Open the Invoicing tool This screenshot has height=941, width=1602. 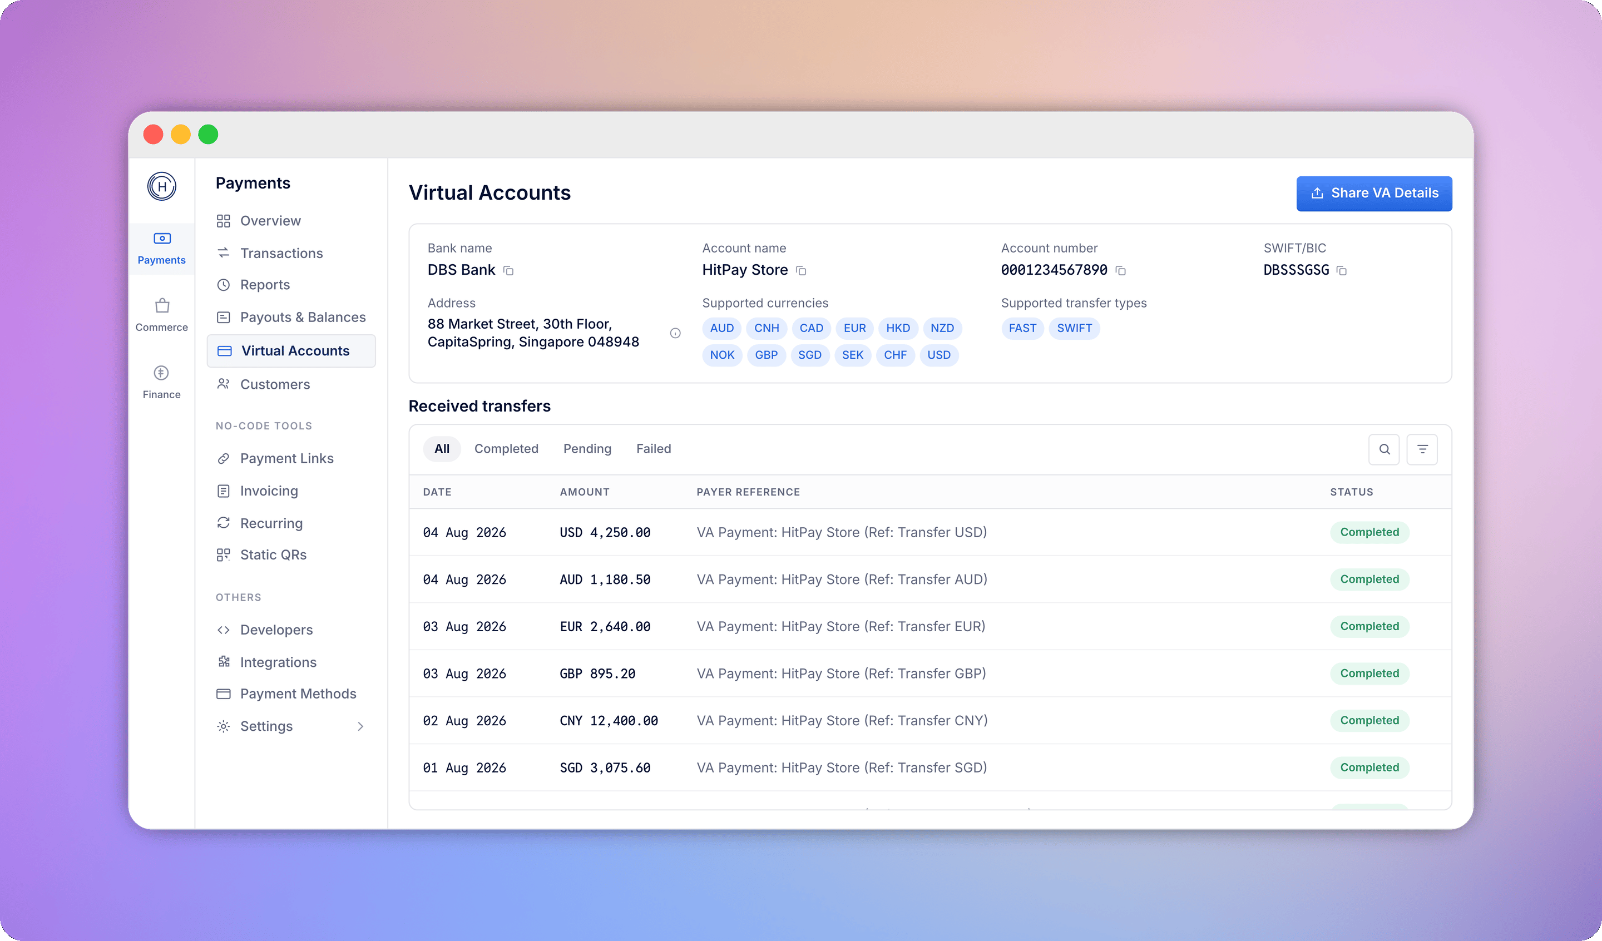click(x=269, y=491)
